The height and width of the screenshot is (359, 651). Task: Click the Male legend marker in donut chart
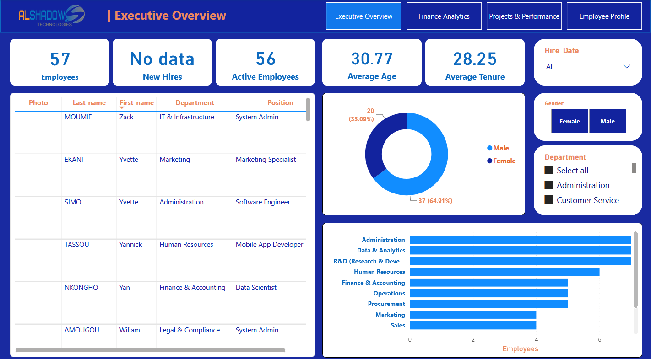[x=490, y=148]
